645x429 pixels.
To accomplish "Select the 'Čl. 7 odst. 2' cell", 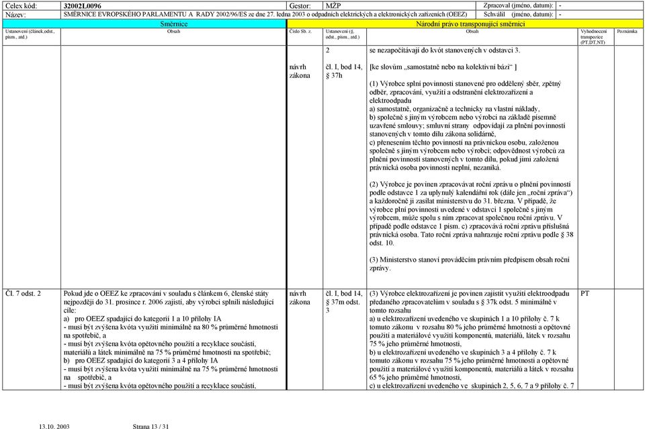I will coord(23,294).
